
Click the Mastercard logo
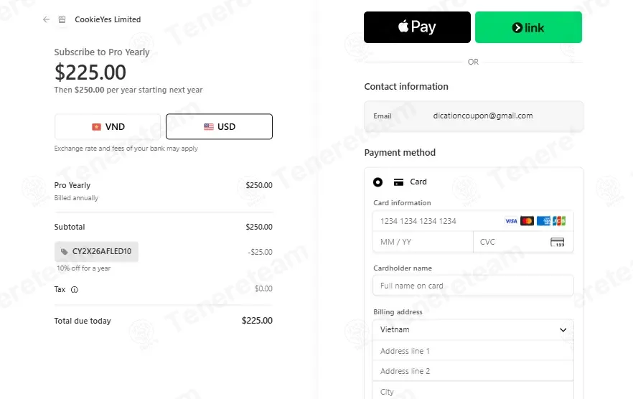pyautogui.click(x=527, y=221)
